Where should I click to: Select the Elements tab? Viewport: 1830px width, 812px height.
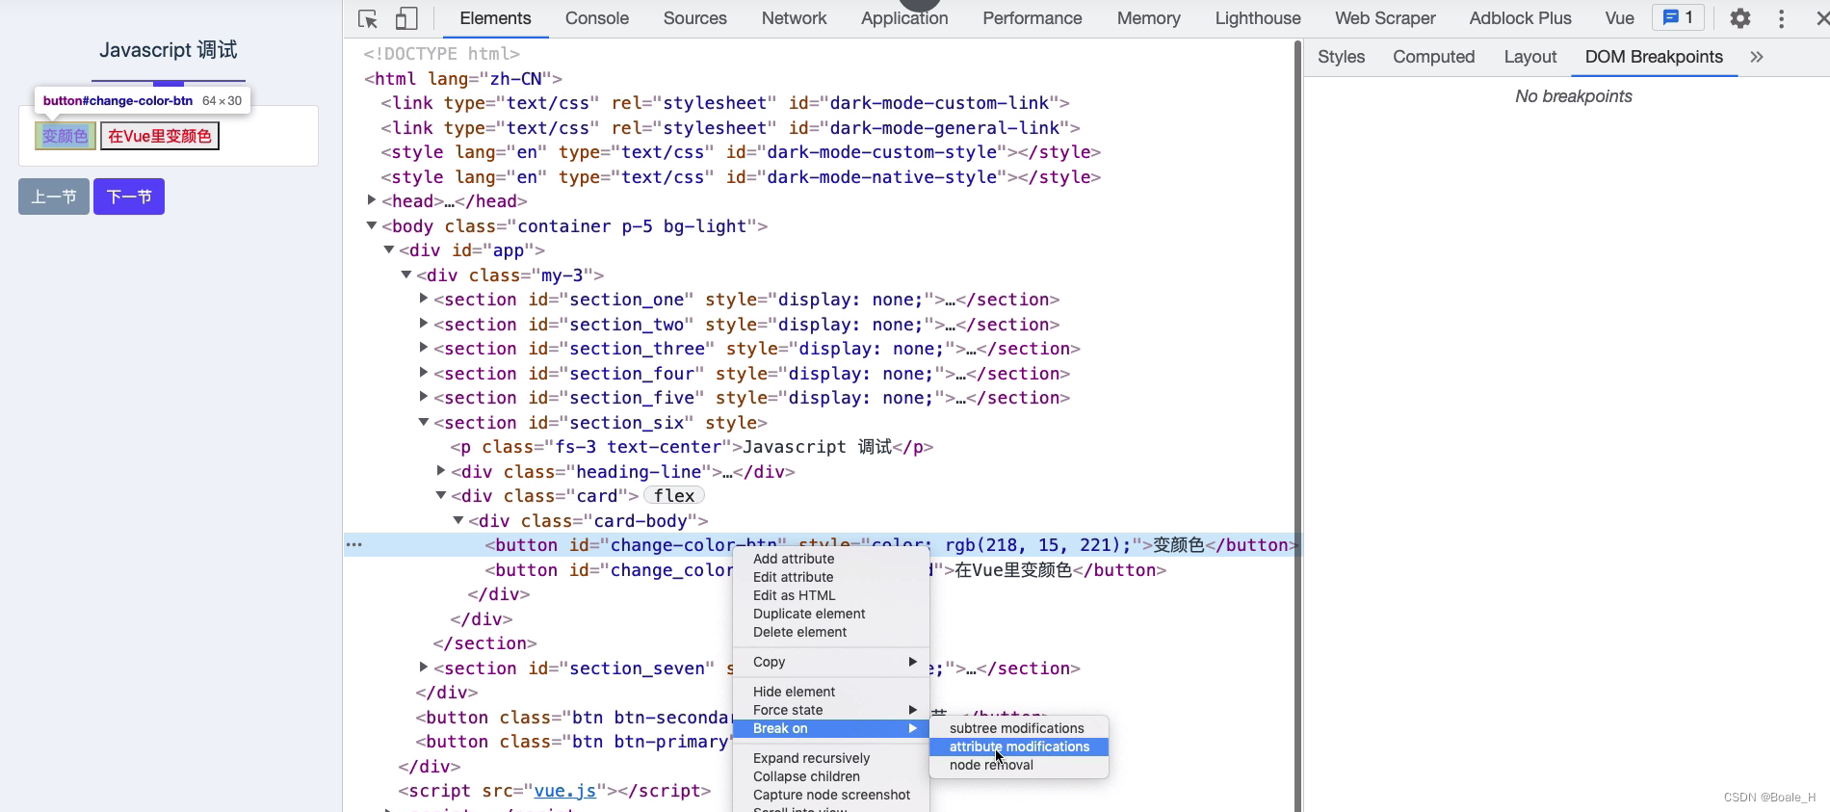click(495, 18)
